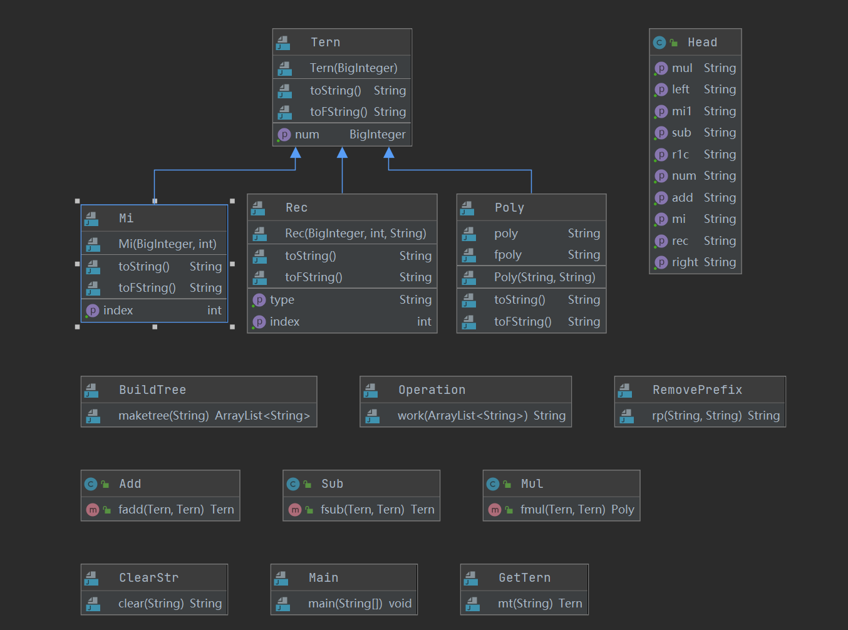Image resolution: width=848 pixels, height=630 pixels.
Task: Click index property icon in Rec
Action: click(259, 322)
